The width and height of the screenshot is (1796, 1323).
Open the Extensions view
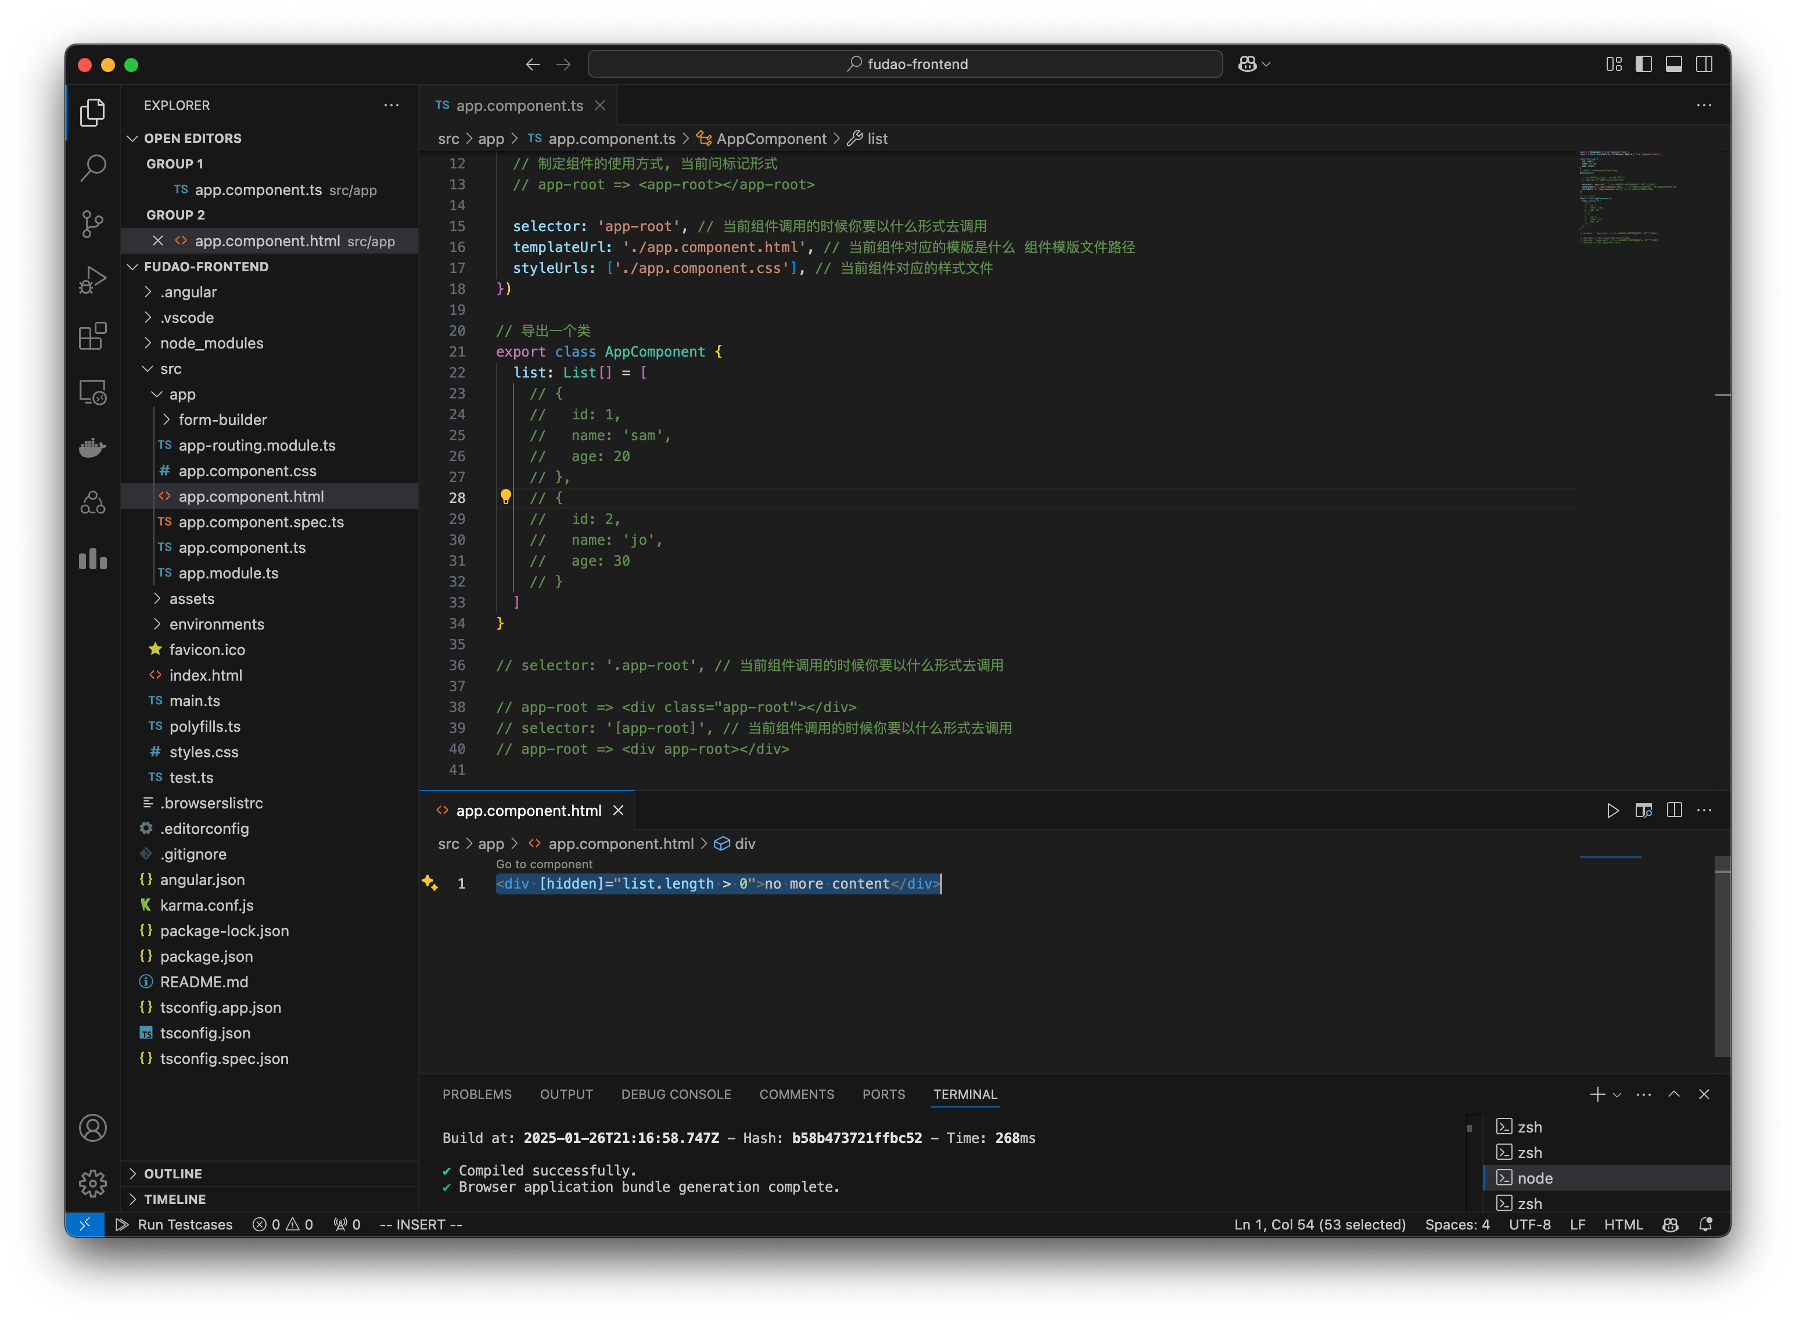93,336
